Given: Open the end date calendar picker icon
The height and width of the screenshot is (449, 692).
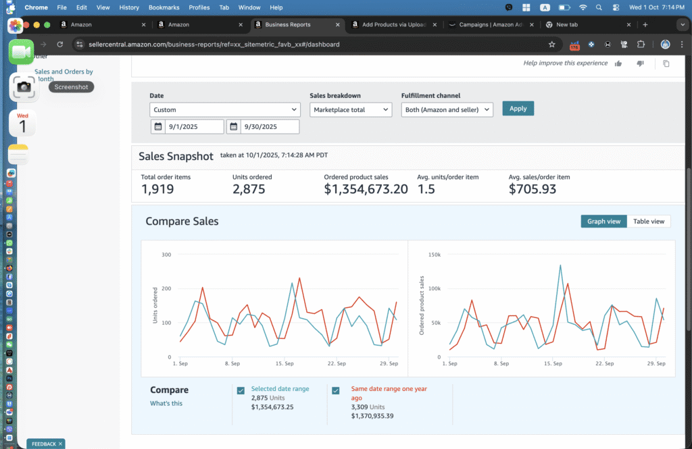Looking at the screenshot, I should 233,126.
